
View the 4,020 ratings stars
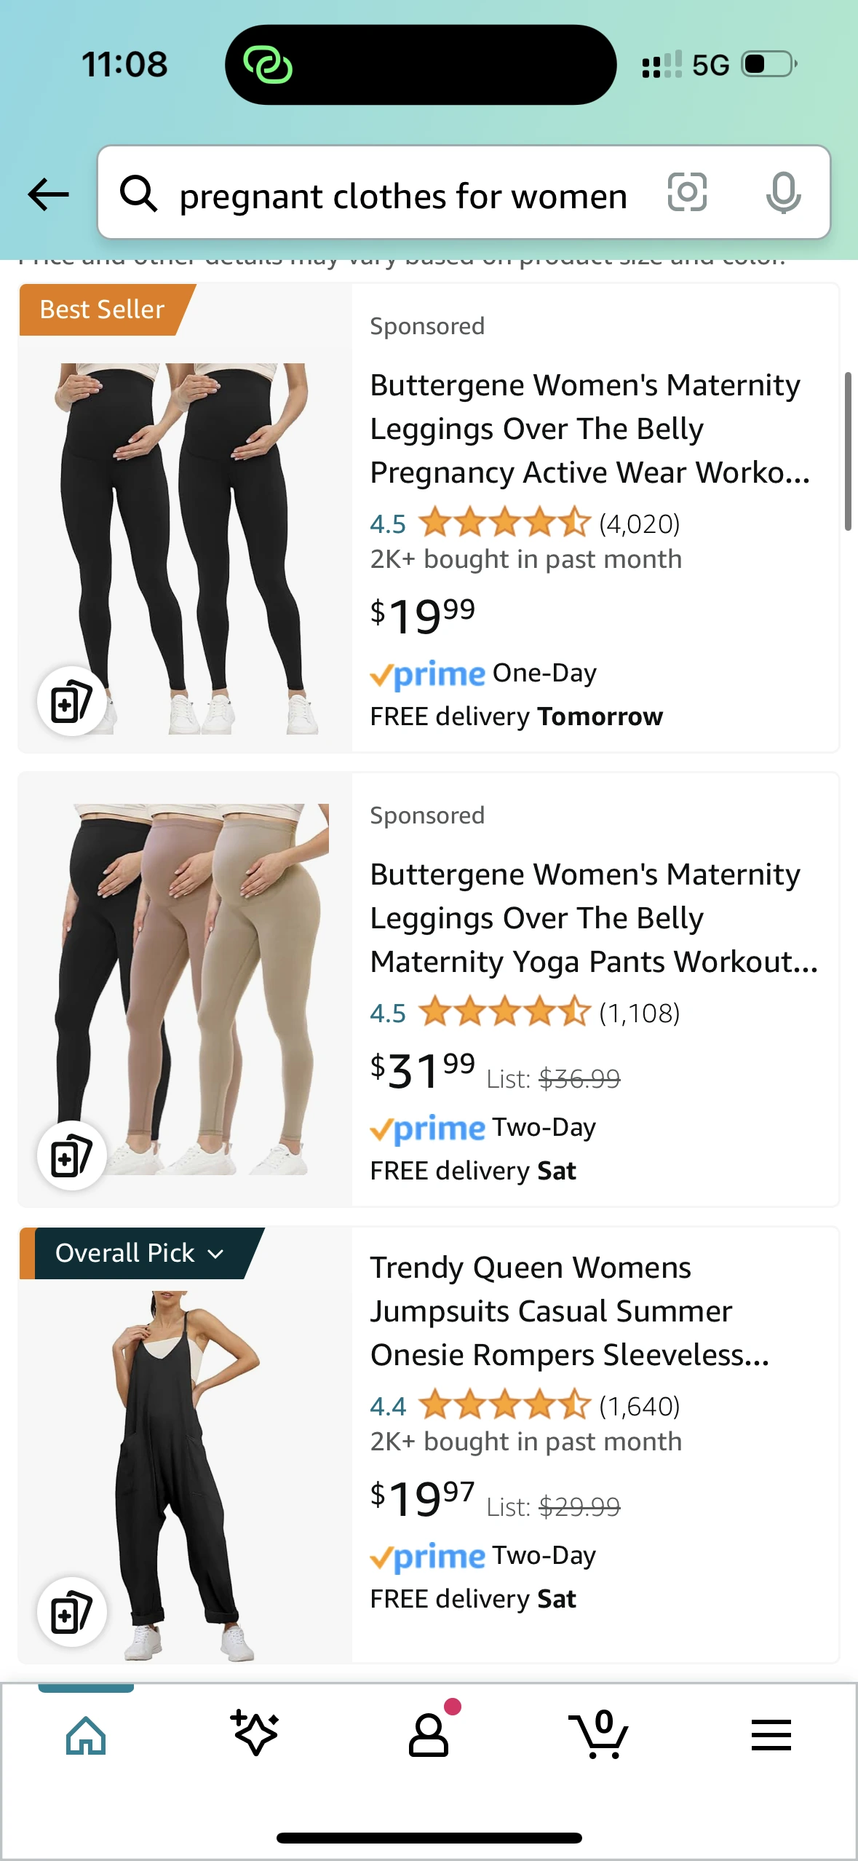504,523
